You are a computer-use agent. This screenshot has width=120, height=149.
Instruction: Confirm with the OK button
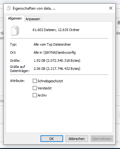52,139
